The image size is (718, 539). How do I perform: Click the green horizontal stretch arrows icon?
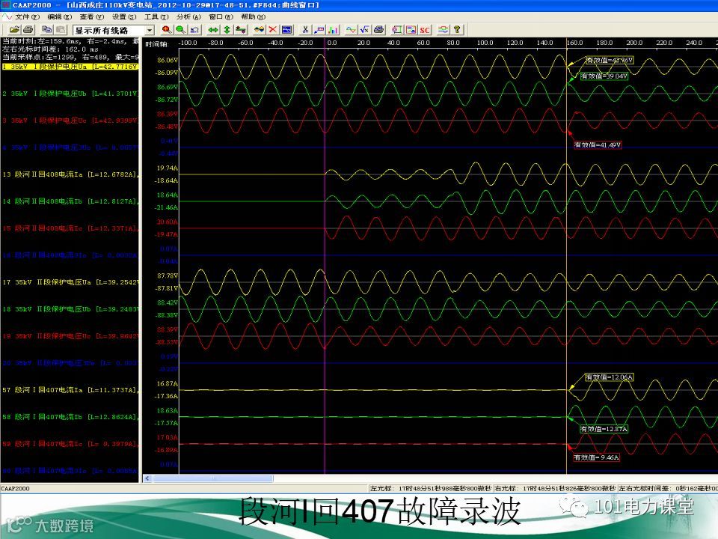pos(213,30)
